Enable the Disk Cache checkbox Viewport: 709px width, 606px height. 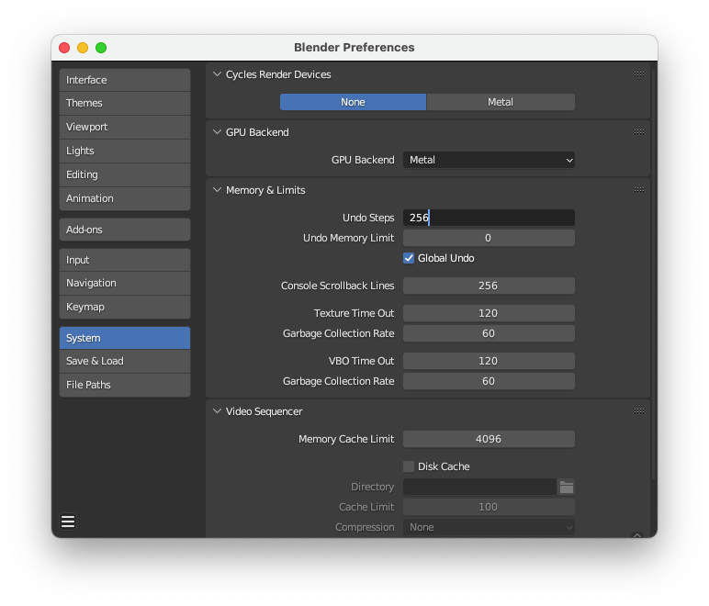(x=409, y=466)
